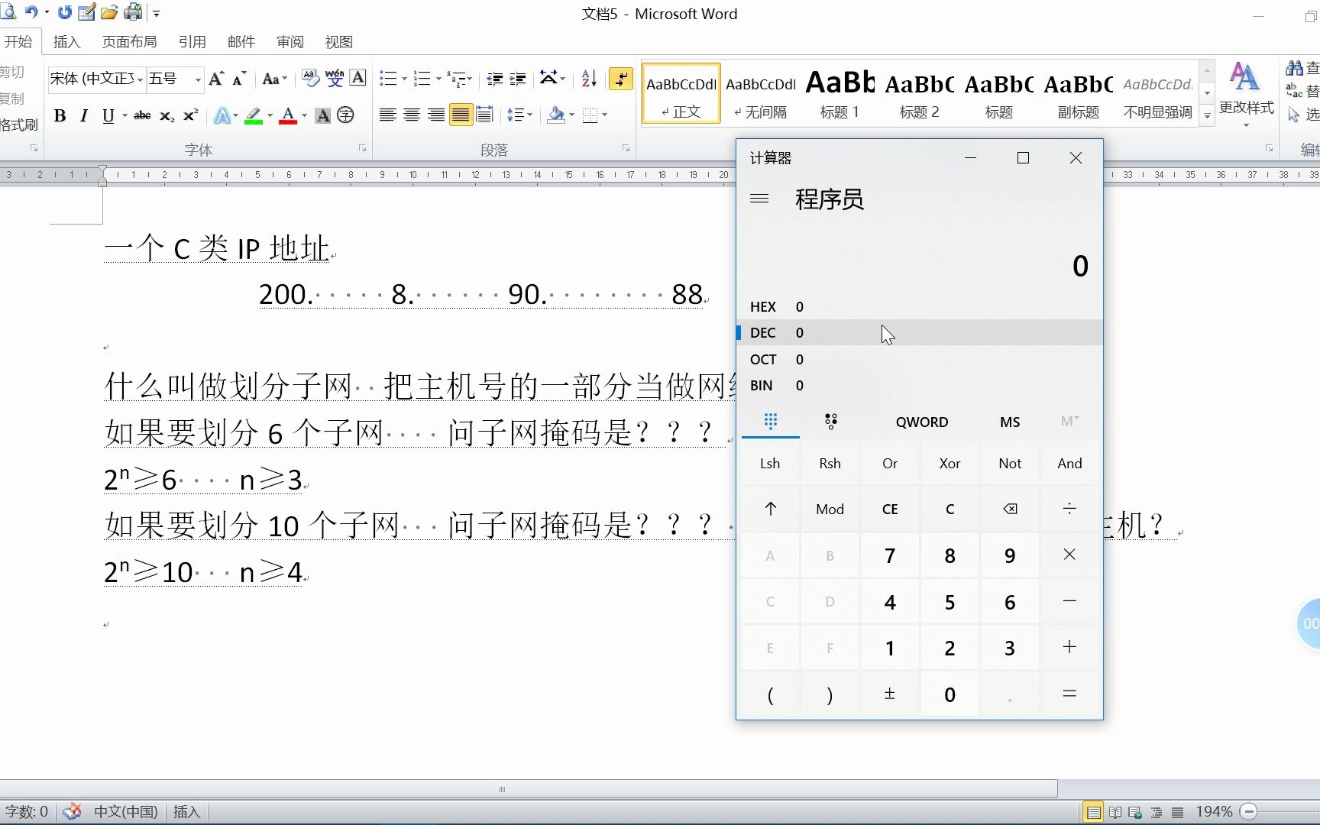Click the Align Text Right icon
Image resolution: width=1320 pixels, height=825 pixels.
(436, 115)
